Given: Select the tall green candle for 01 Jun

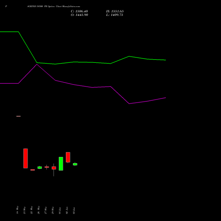Looking at the screenshot, I should [61, 164].
